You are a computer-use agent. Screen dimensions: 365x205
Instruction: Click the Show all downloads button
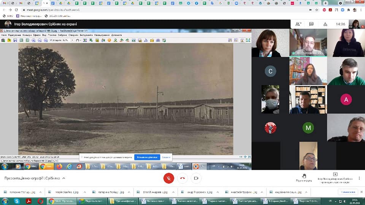tap(348, 192)
